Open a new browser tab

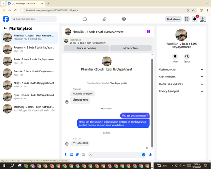[48, 3]
